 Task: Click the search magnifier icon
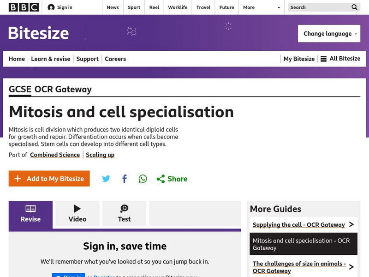click(x=354, y=7)
